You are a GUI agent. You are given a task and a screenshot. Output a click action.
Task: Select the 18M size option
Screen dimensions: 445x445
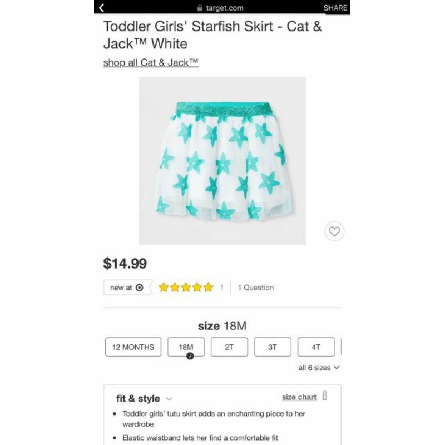[186, 347]
